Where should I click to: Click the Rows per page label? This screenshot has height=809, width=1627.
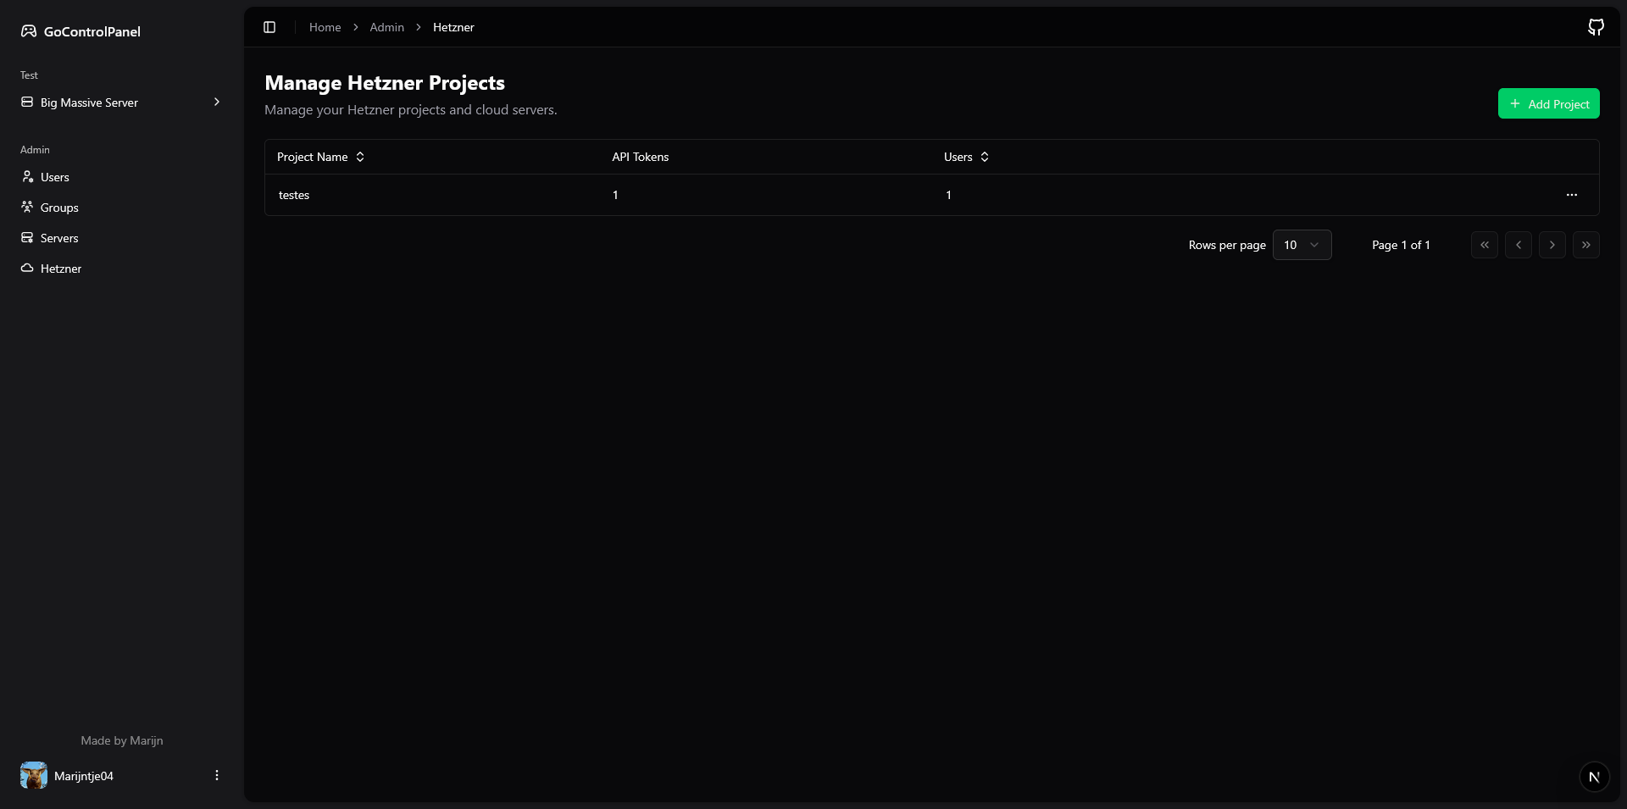pyautogui.click(x=1227, y=245)
